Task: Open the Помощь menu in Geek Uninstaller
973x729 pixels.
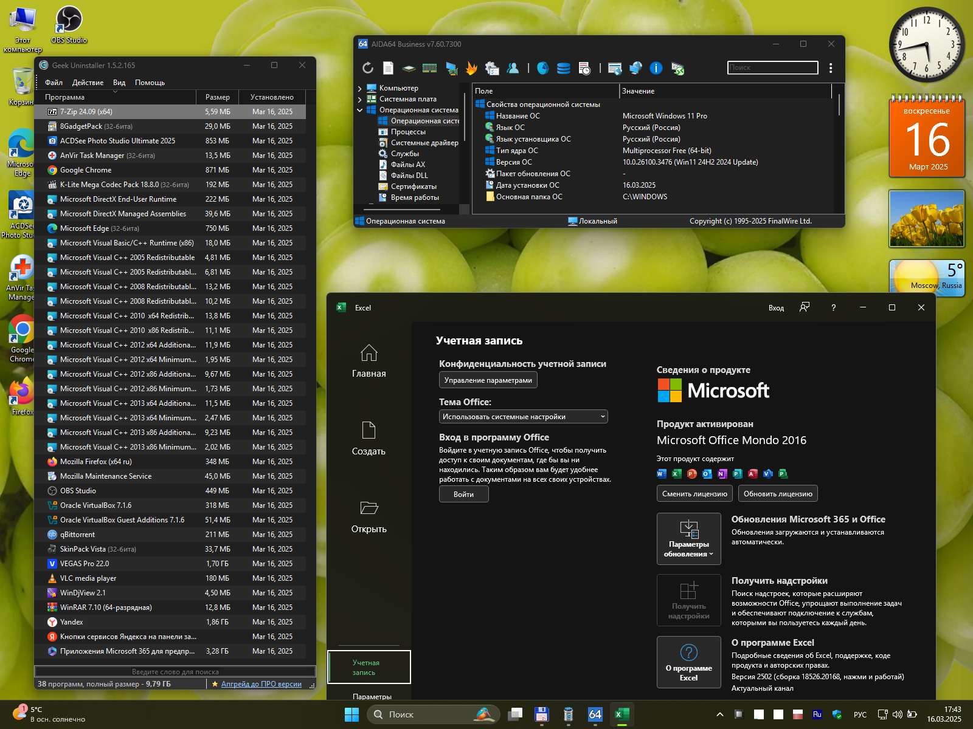Action: pos(150,83)
